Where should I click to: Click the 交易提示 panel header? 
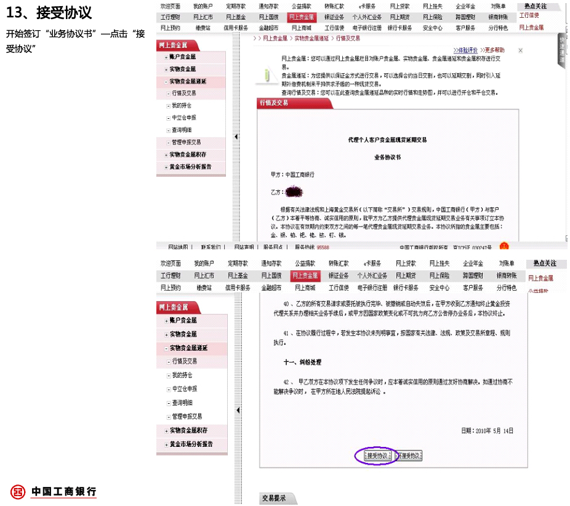[277, 498]
